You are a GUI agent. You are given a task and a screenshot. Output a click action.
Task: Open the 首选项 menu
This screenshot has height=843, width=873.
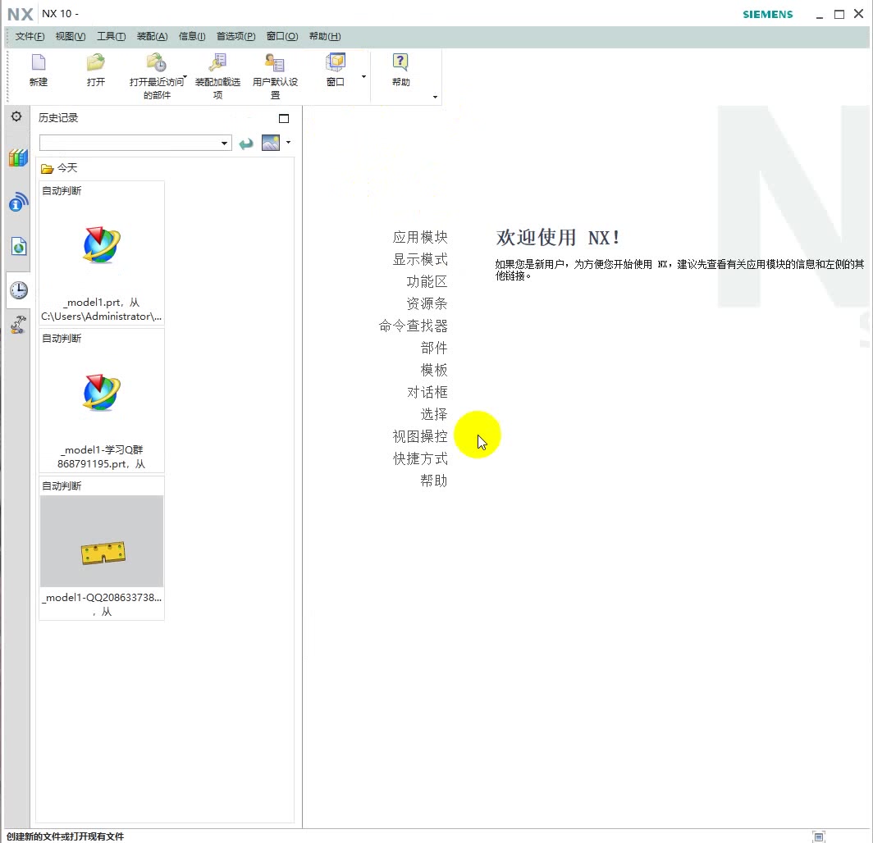coord(235,36)
